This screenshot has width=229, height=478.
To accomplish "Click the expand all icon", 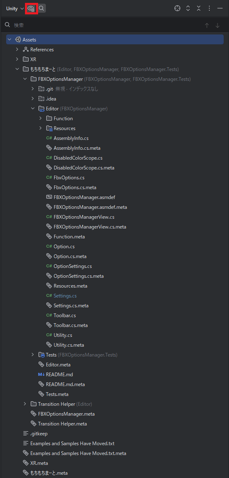I will [188, 9].
